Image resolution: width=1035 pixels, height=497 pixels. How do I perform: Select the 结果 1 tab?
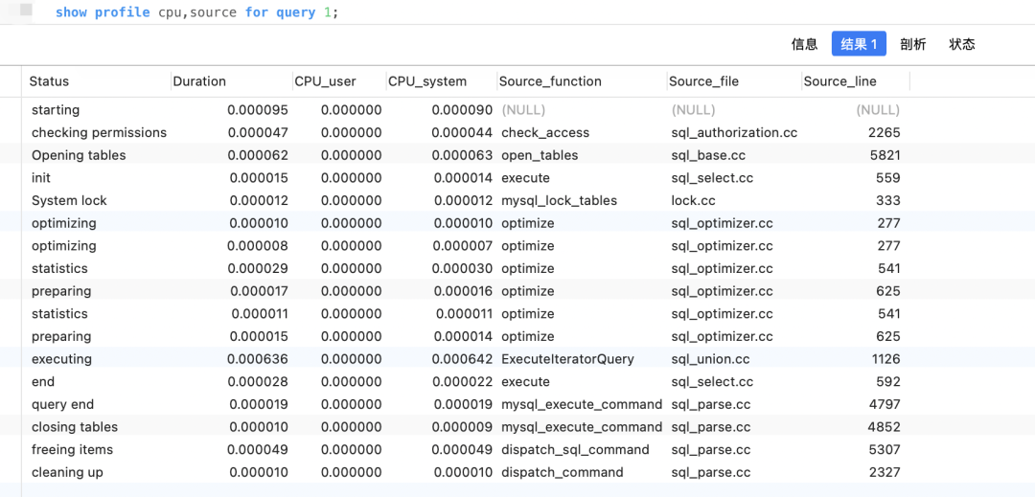(859, 44)
